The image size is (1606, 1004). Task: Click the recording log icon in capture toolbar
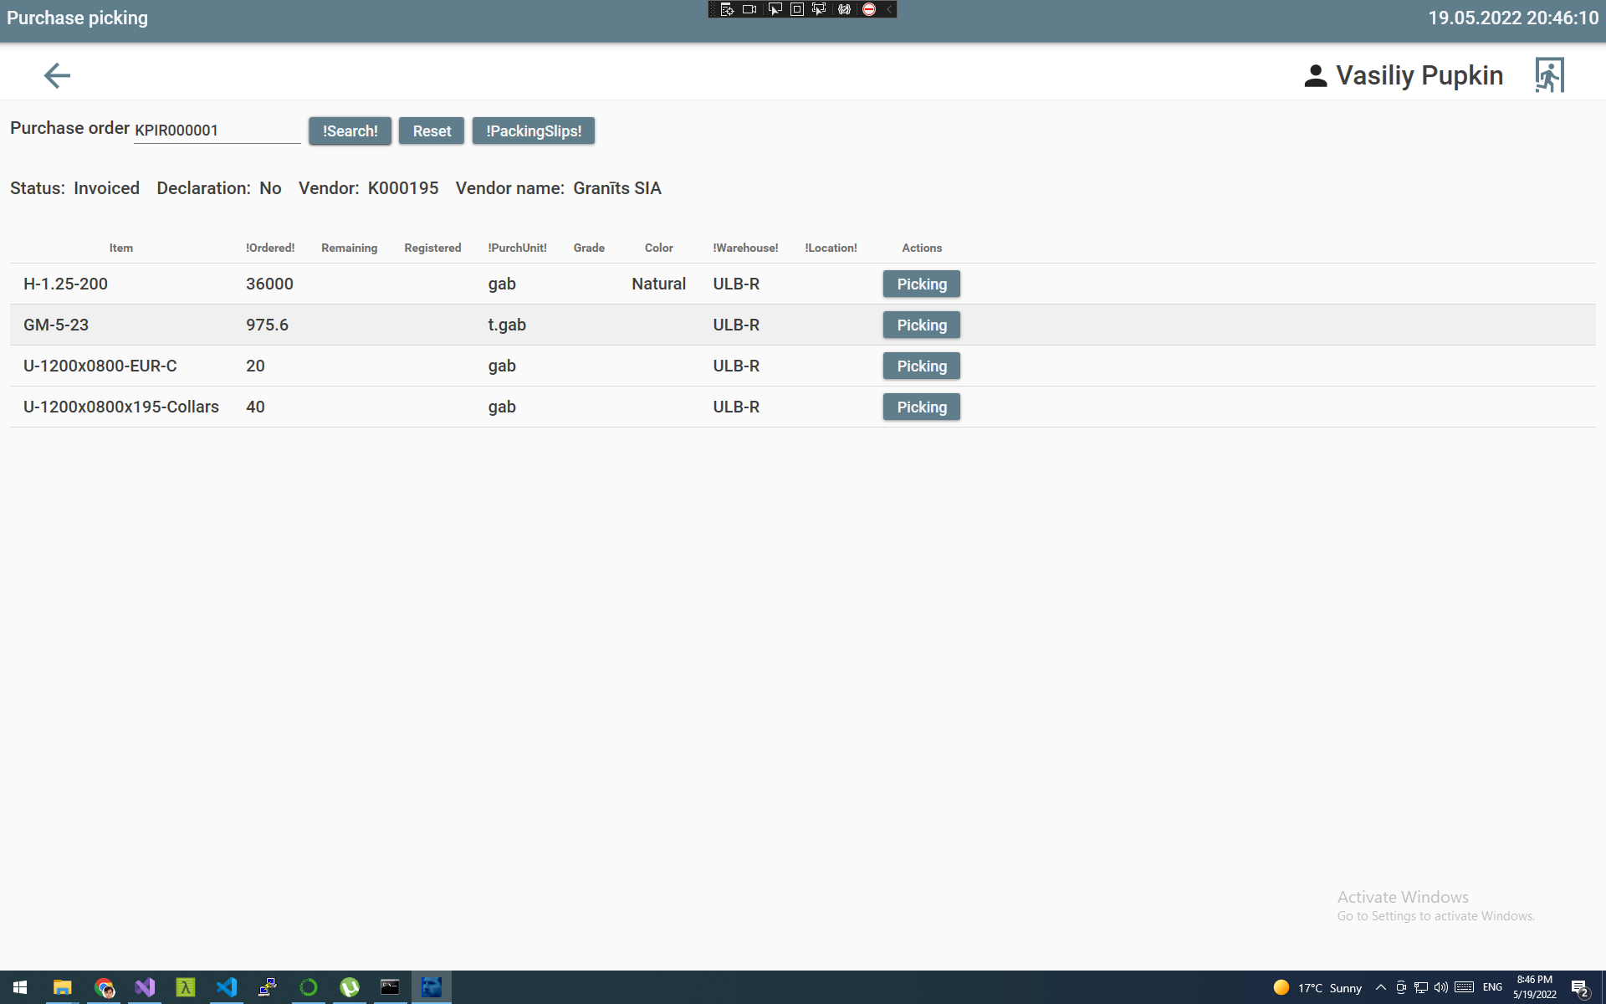[726, 9]
